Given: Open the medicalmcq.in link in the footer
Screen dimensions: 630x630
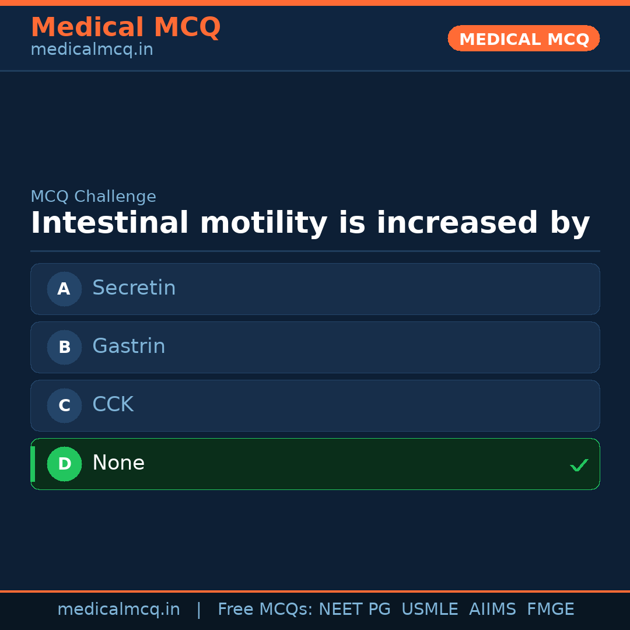Looking at the screenshot, I should tap(118, 610).
